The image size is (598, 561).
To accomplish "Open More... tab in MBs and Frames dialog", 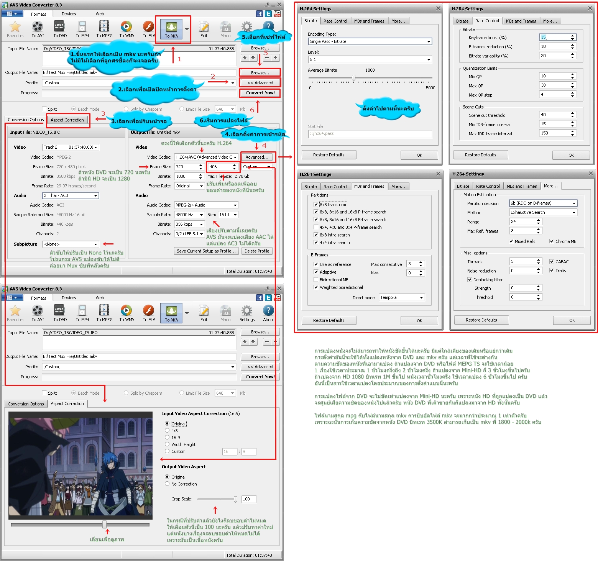I will pyautogui.click(x=398, y=187).
